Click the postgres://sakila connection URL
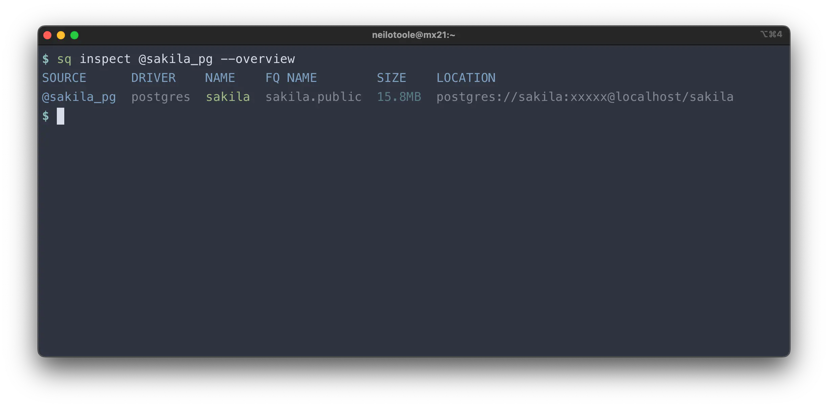The height and width of the screenshot is (407, 828). 585,97
